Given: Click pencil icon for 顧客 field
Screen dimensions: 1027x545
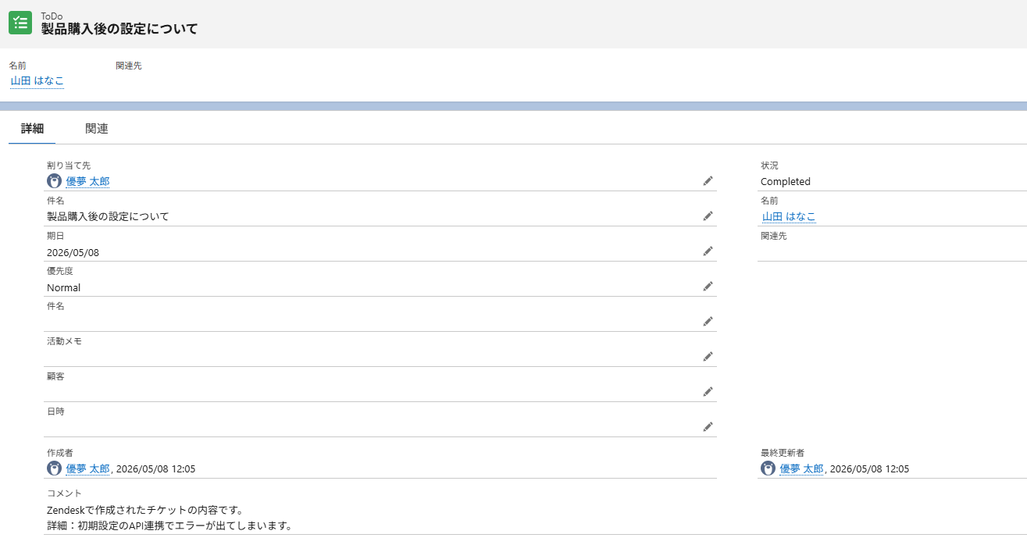Looking at the screenshot, I should tap(708, 392).
